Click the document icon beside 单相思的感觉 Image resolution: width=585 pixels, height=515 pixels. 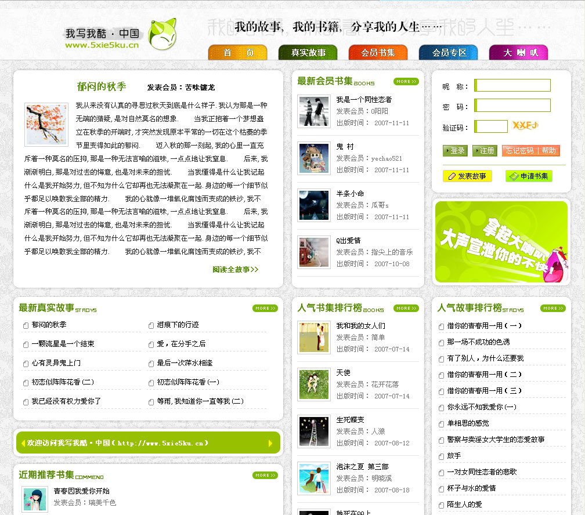(x=441, y=424)
